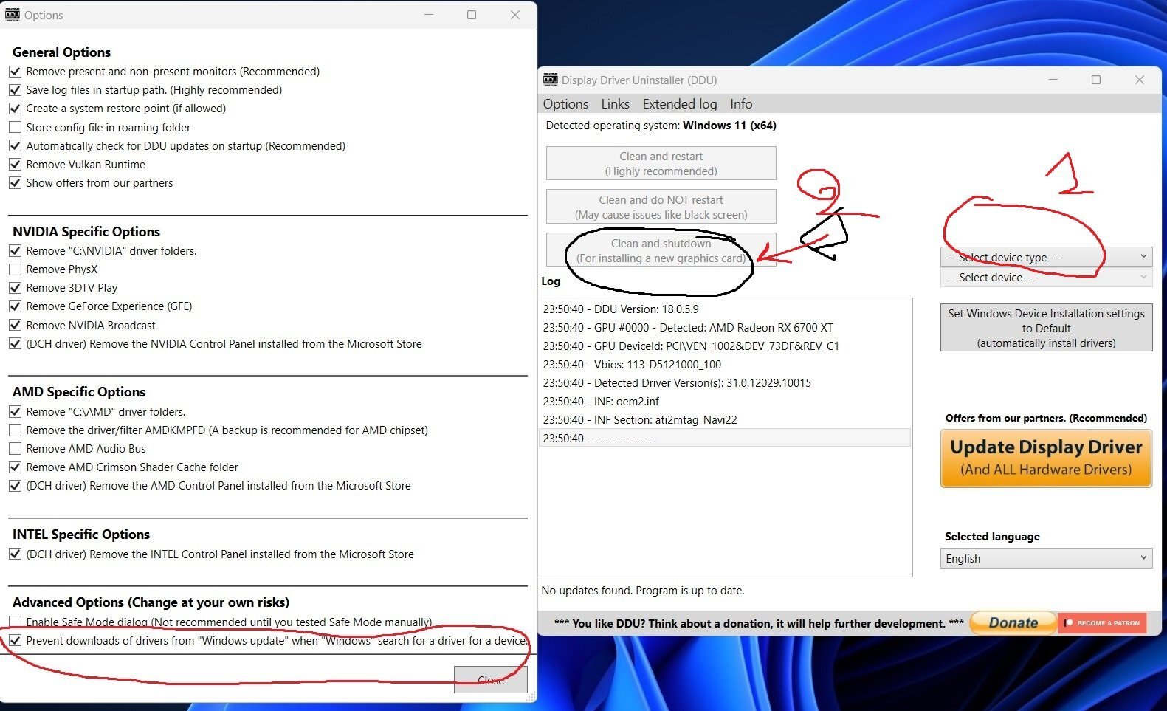Select the Vbios: 113-D5121000_100 log line
This screenshot has width=1167, height=711.
point(725,365)
